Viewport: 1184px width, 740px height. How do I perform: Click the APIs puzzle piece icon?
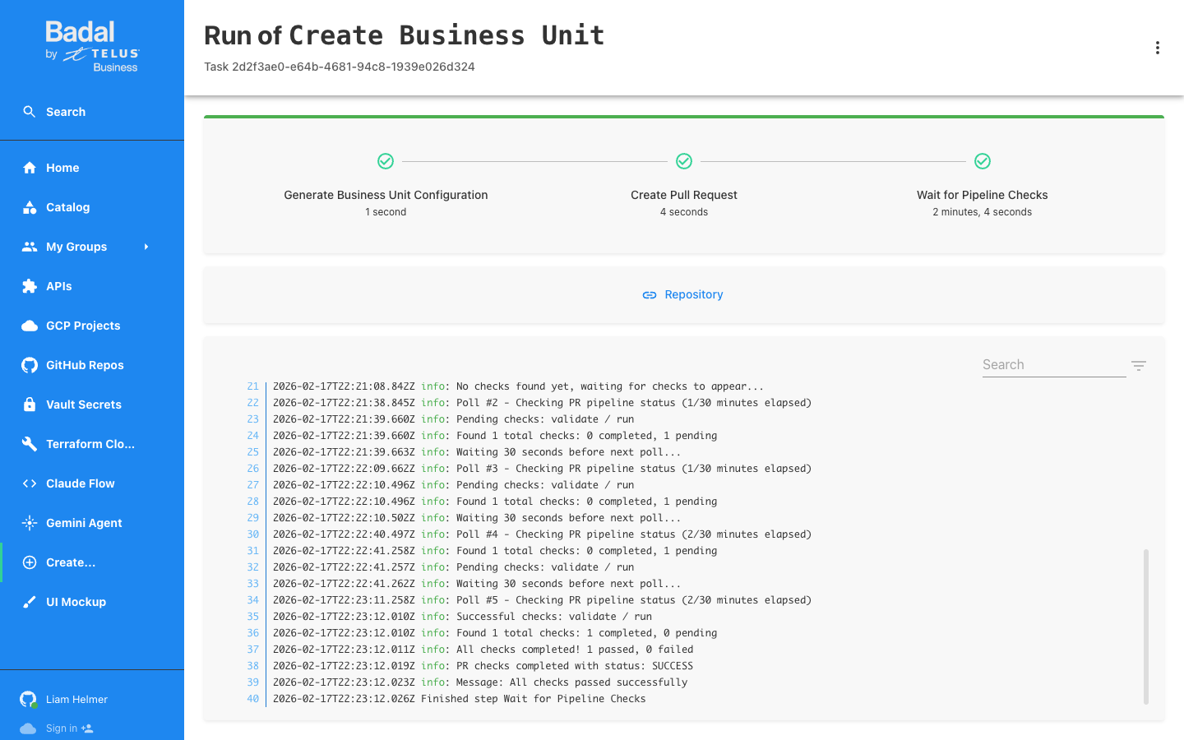pyautogui.click(x=30, y=286)
